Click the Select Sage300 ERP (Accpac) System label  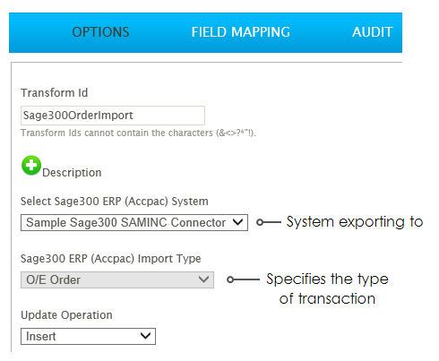coord(115,202)
